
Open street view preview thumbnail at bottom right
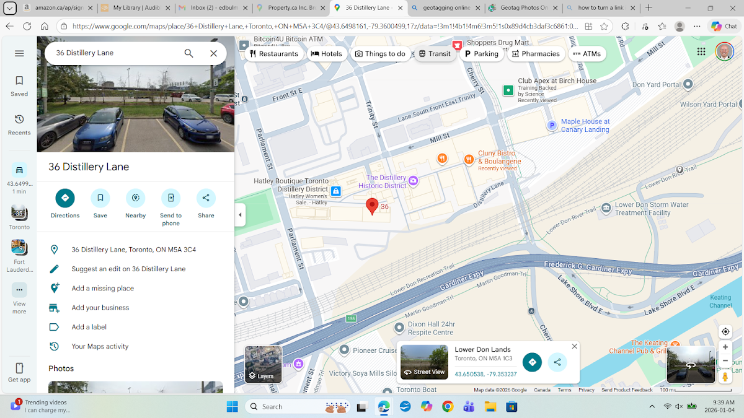click(x=691, y=364)
